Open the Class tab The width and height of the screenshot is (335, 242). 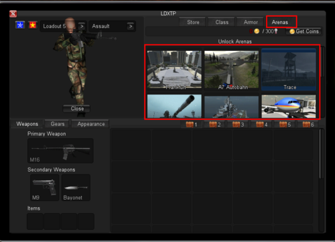click(x=222, y=22)
